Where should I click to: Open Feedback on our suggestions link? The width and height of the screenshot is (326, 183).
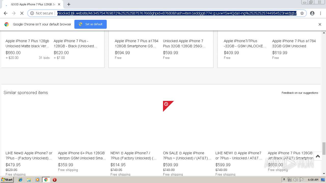300,93
